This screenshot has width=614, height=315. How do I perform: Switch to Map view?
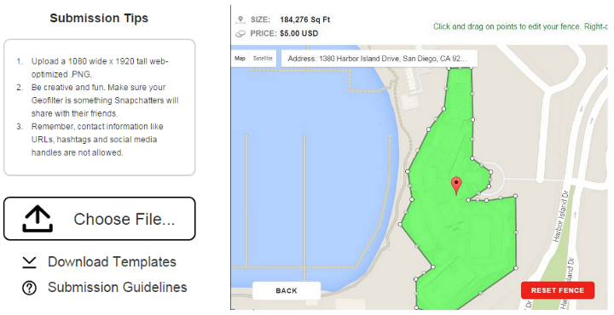pos(240,59)
